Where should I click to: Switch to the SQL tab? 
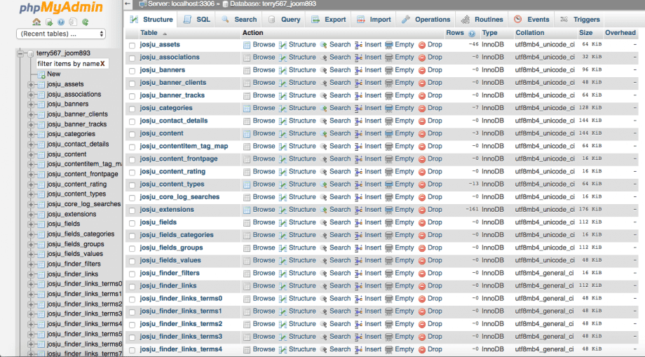point(196,20)
